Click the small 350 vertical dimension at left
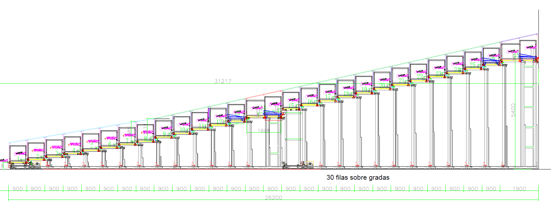This screenshot has width=551, height=213. tap(2, 166)
